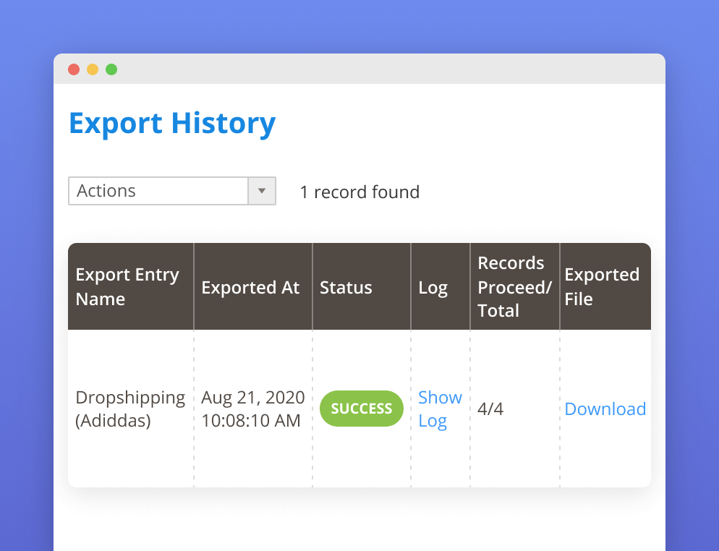Click the yellow macOS minimize button
Viewport: 719px width, 551px height.
pos(93,69)
